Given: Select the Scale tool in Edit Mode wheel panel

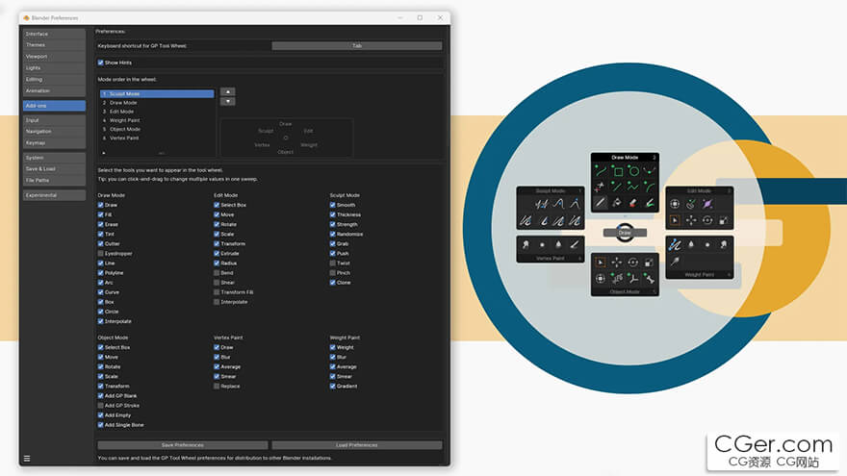Looking at the screenshot, I should click(x=724, y=220).
